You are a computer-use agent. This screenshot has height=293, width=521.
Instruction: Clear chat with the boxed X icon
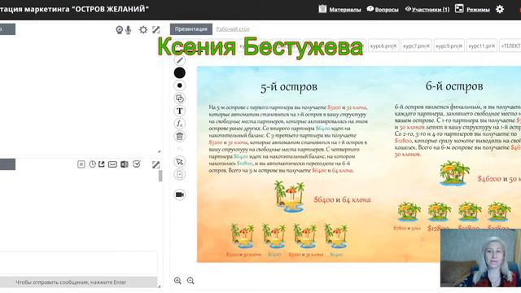tap(81, 164)
